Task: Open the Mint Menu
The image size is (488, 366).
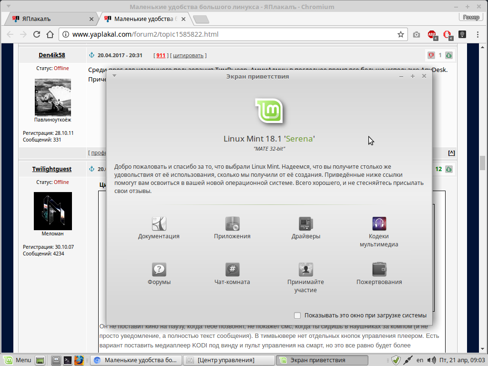Action: 18,360
